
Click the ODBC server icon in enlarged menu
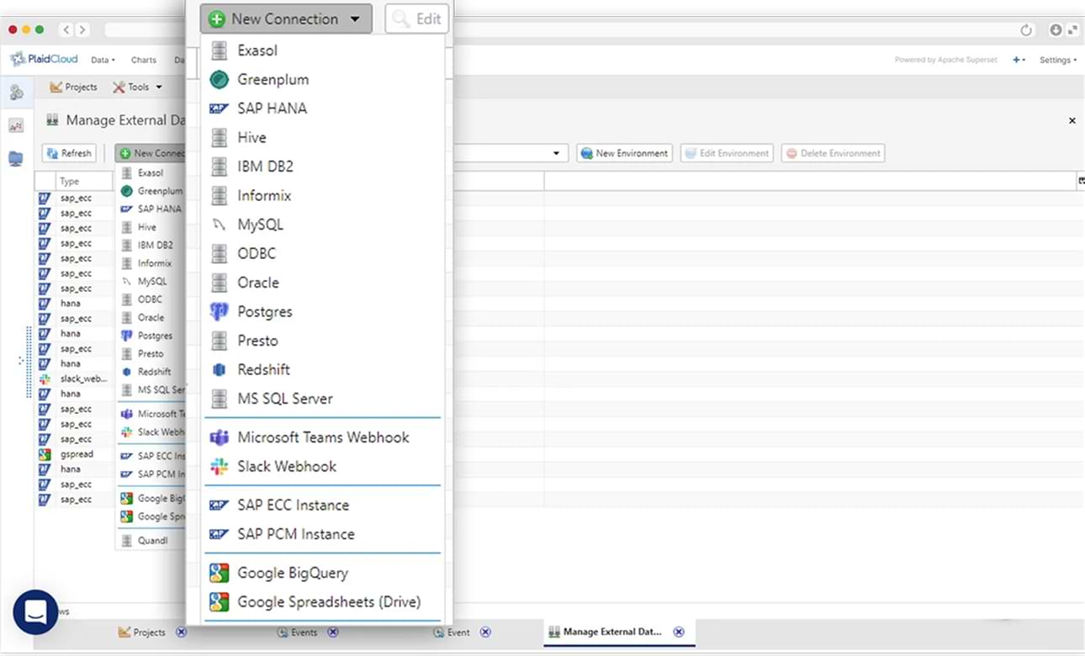[x=219, y=254]
